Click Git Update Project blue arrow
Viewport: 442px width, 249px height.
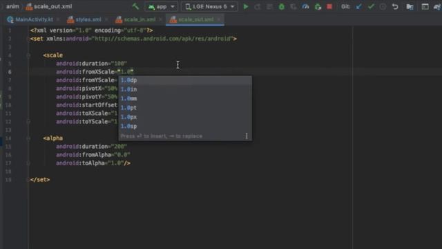click(x=359, y=6)
